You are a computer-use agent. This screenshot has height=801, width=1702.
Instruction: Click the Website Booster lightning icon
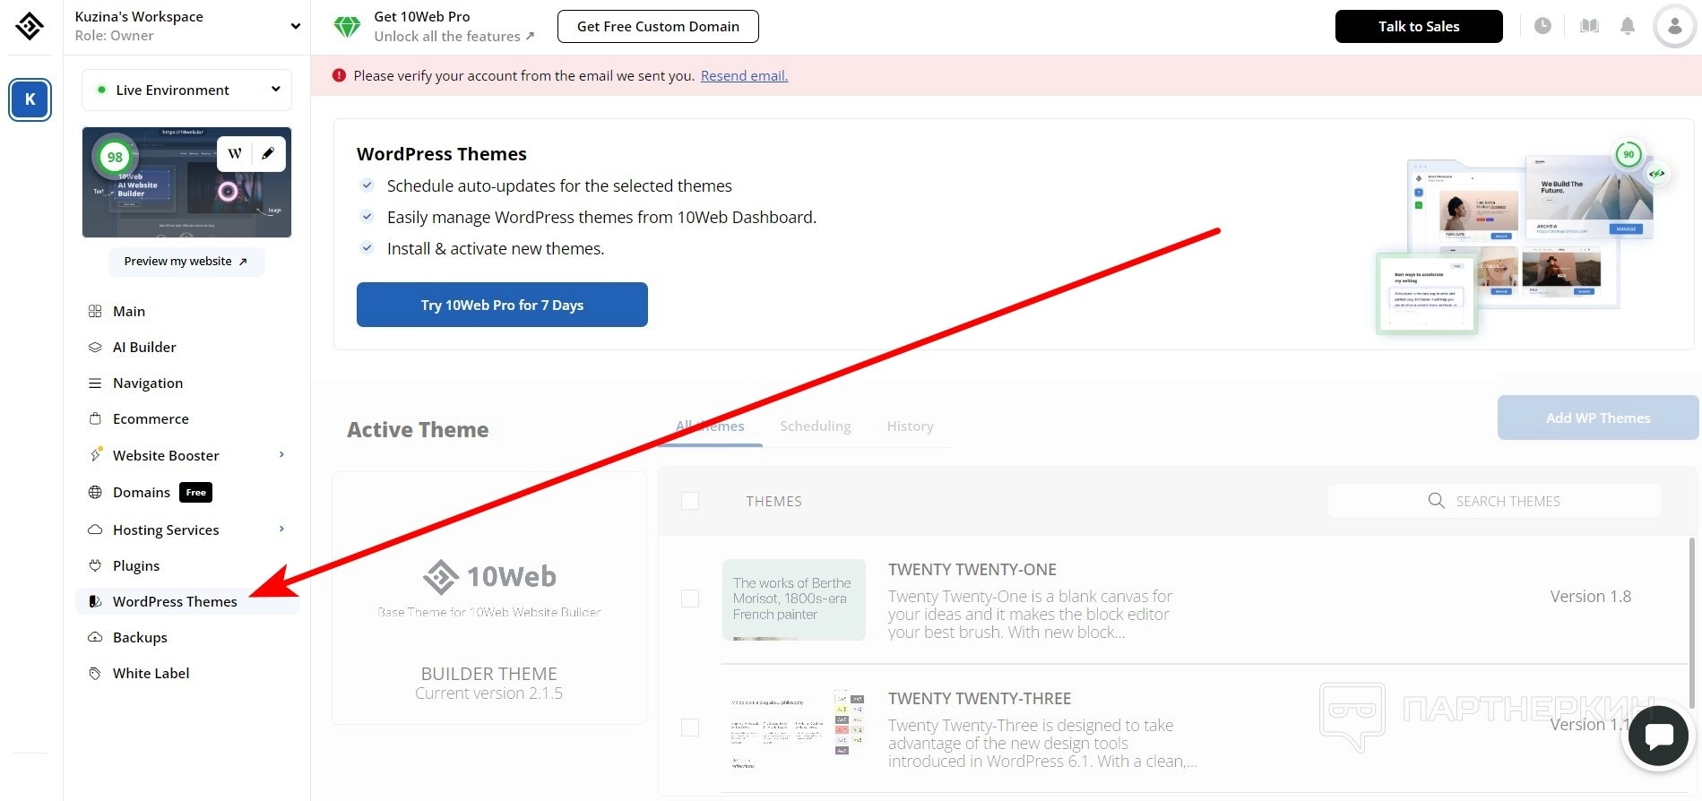pyautogui.click(x=96, y=454)
